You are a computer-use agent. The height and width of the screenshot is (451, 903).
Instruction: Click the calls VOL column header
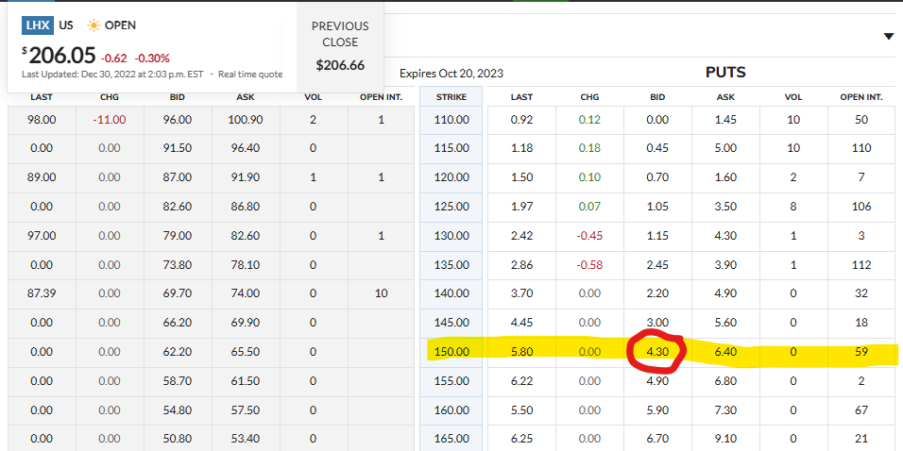coord(313,97)
